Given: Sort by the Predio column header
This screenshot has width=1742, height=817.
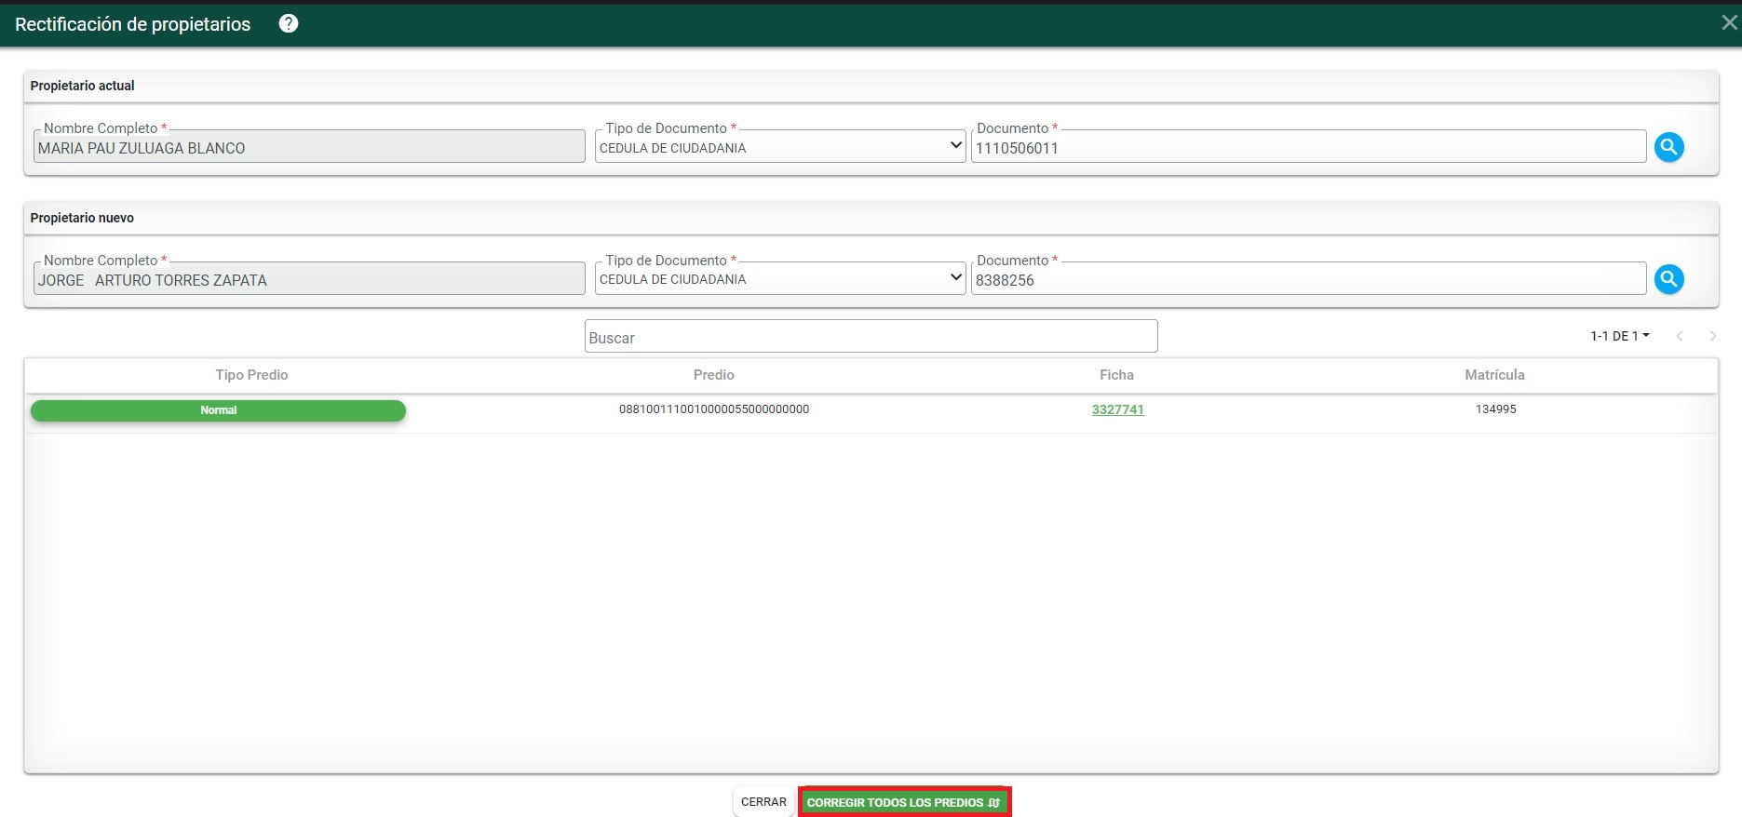Looking at the screenshot, I should 713,375.
